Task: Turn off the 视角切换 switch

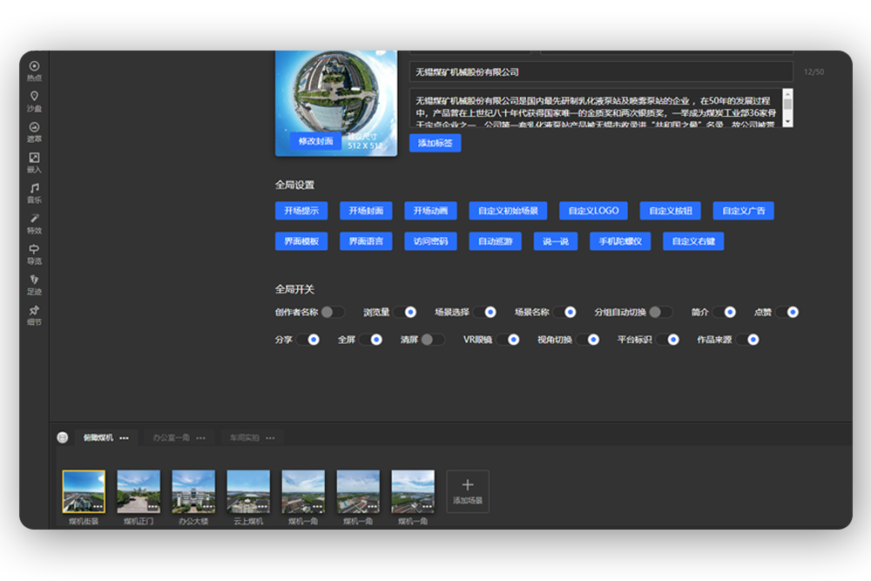Action: pyautogui.click(x=588, y=340)
